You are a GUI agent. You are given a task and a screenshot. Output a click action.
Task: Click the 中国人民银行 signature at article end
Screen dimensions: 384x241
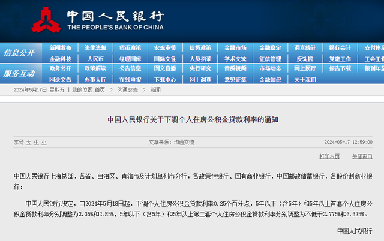pos(355,231)
